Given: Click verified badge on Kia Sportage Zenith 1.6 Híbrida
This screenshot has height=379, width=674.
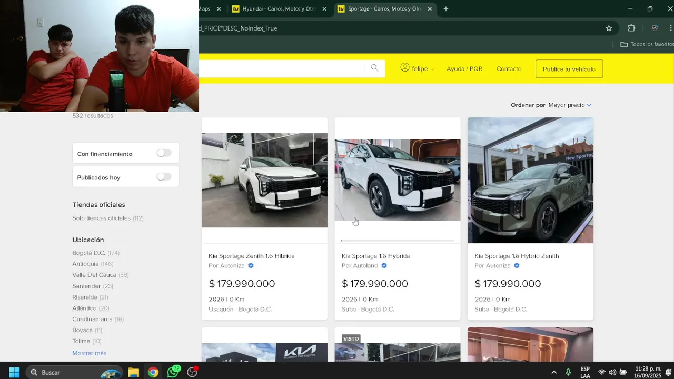Looking at the screenshot, I should pyautogui.click(x=251, y=266).
